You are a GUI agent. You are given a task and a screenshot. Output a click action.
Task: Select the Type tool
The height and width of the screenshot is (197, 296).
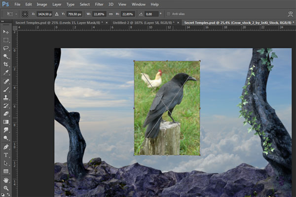click(6, 155)
